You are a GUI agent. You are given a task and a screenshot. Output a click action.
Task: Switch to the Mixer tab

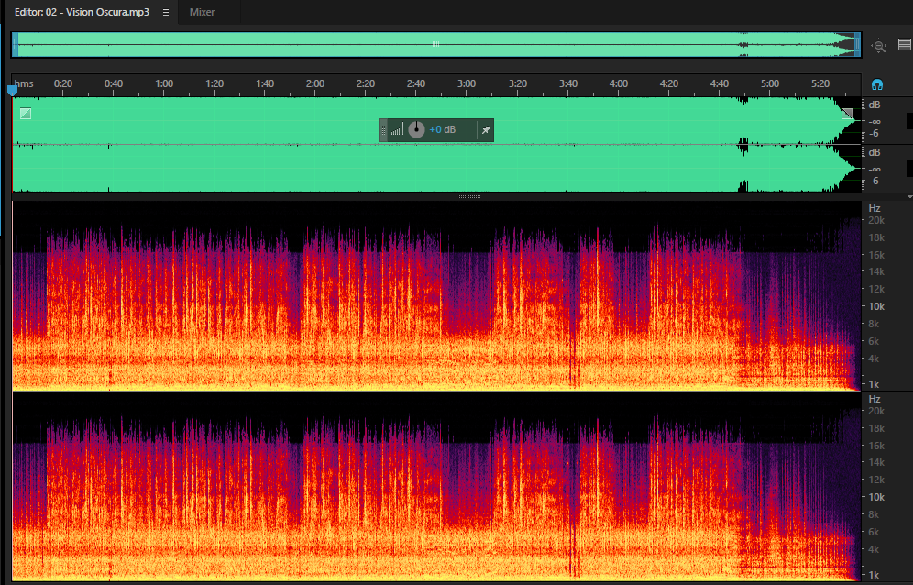coord(202,12)
